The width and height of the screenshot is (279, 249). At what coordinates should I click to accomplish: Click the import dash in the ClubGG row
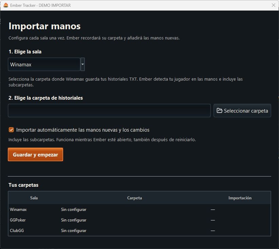click(x=213, y=231)
